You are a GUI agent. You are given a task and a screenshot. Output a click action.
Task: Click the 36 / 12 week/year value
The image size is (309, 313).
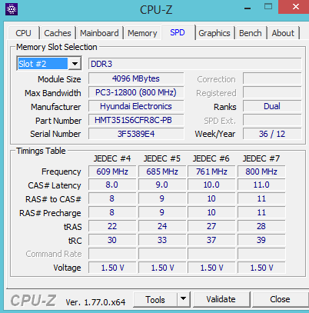pos(272,134)
